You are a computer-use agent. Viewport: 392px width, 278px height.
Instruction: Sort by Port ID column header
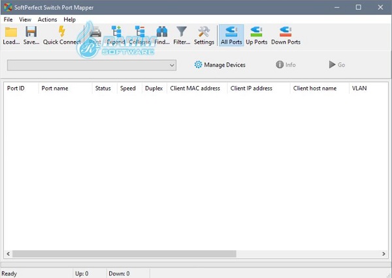coord(22,88)
